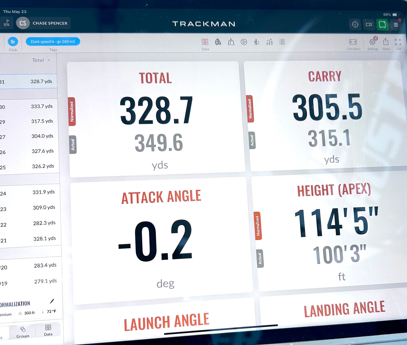Select shot 27 with 304.0 yds
Viewport: 407px width, 345px height.
[29, 136]
